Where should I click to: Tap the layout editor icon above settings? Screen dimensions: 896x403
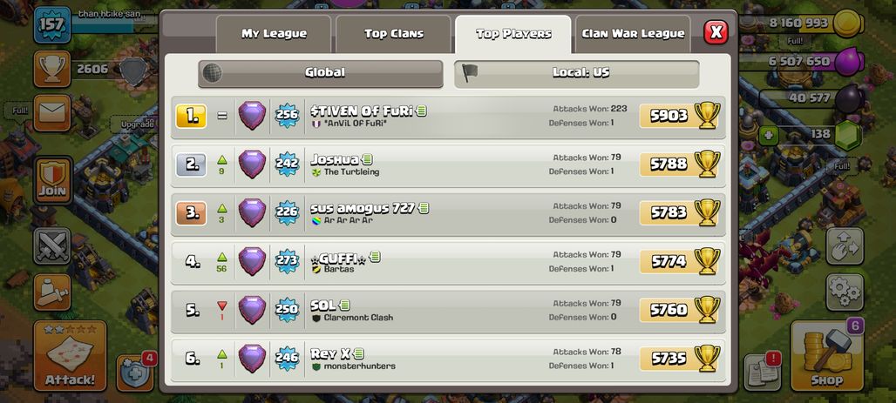845,246
